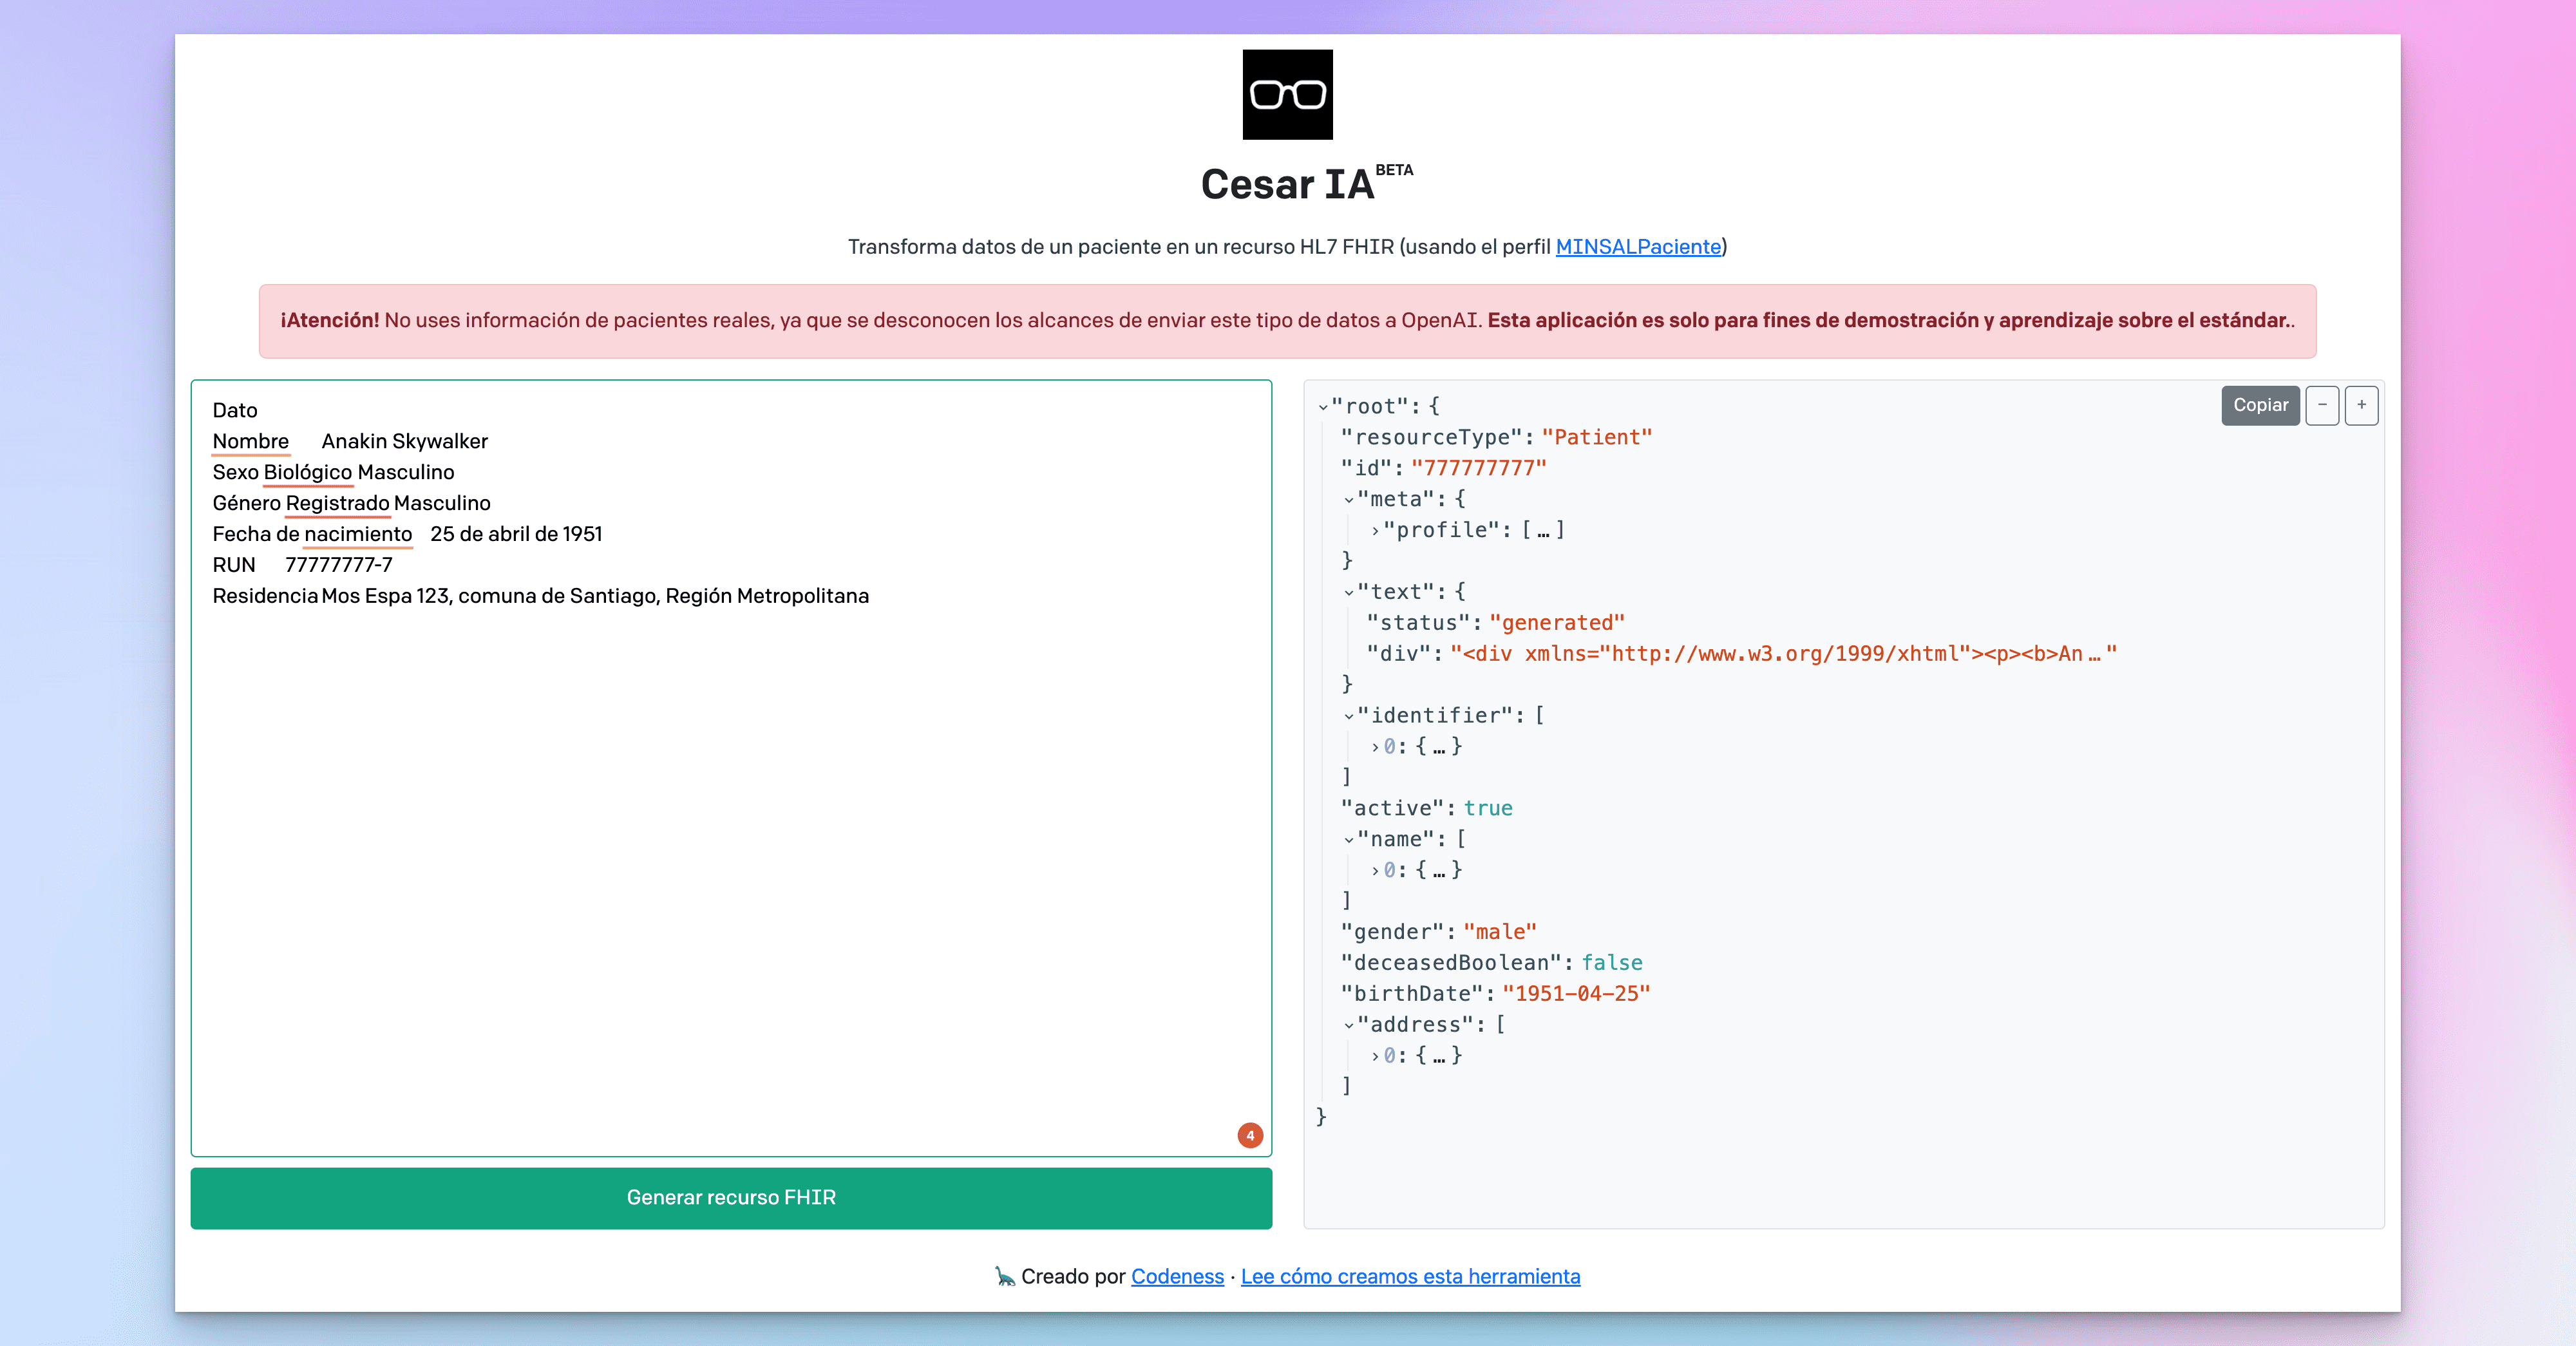Screen dimensions: 2576x1346
Task: Open the Codeness link in footer
Action: pyautogui.click(x=1177, y=1276)
